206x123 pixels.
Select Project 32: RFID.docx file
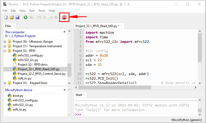(33, 65)
